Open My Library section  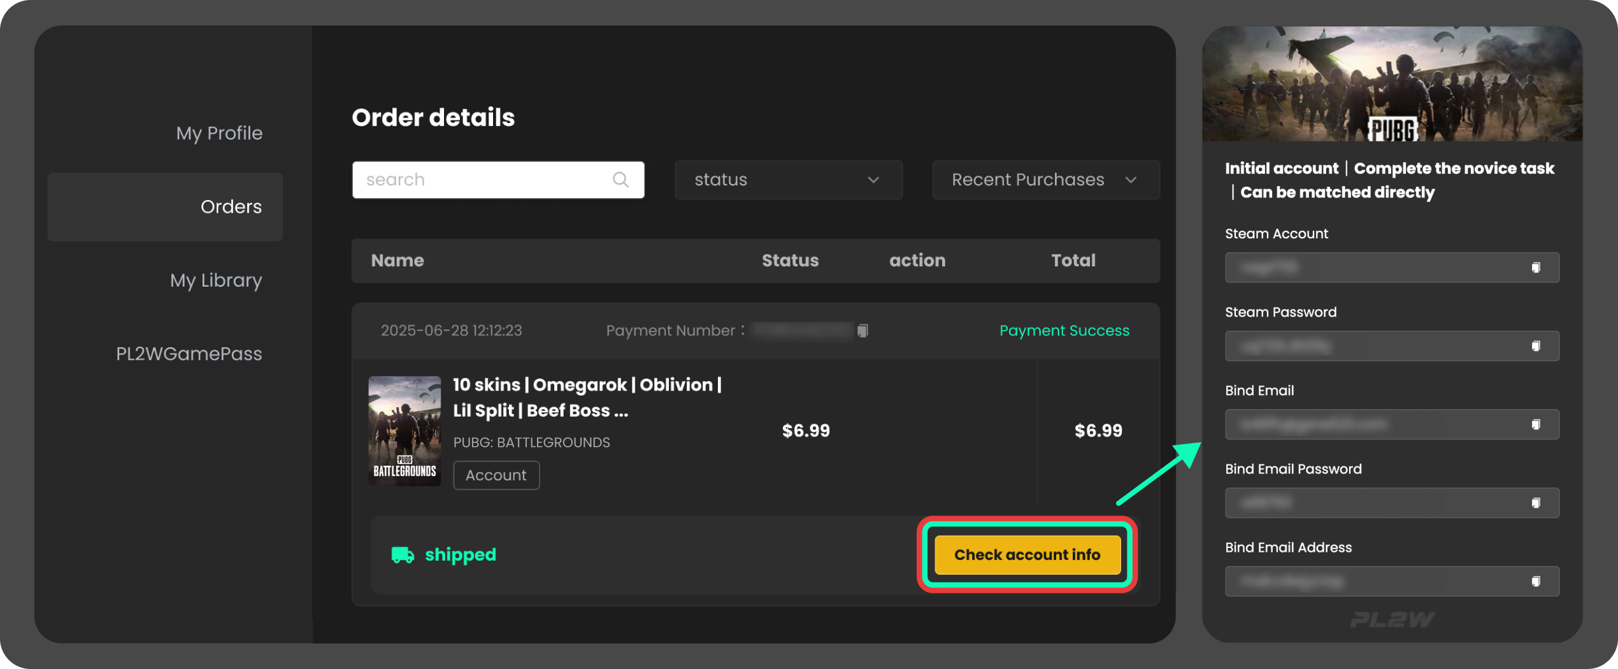[215, 280]
